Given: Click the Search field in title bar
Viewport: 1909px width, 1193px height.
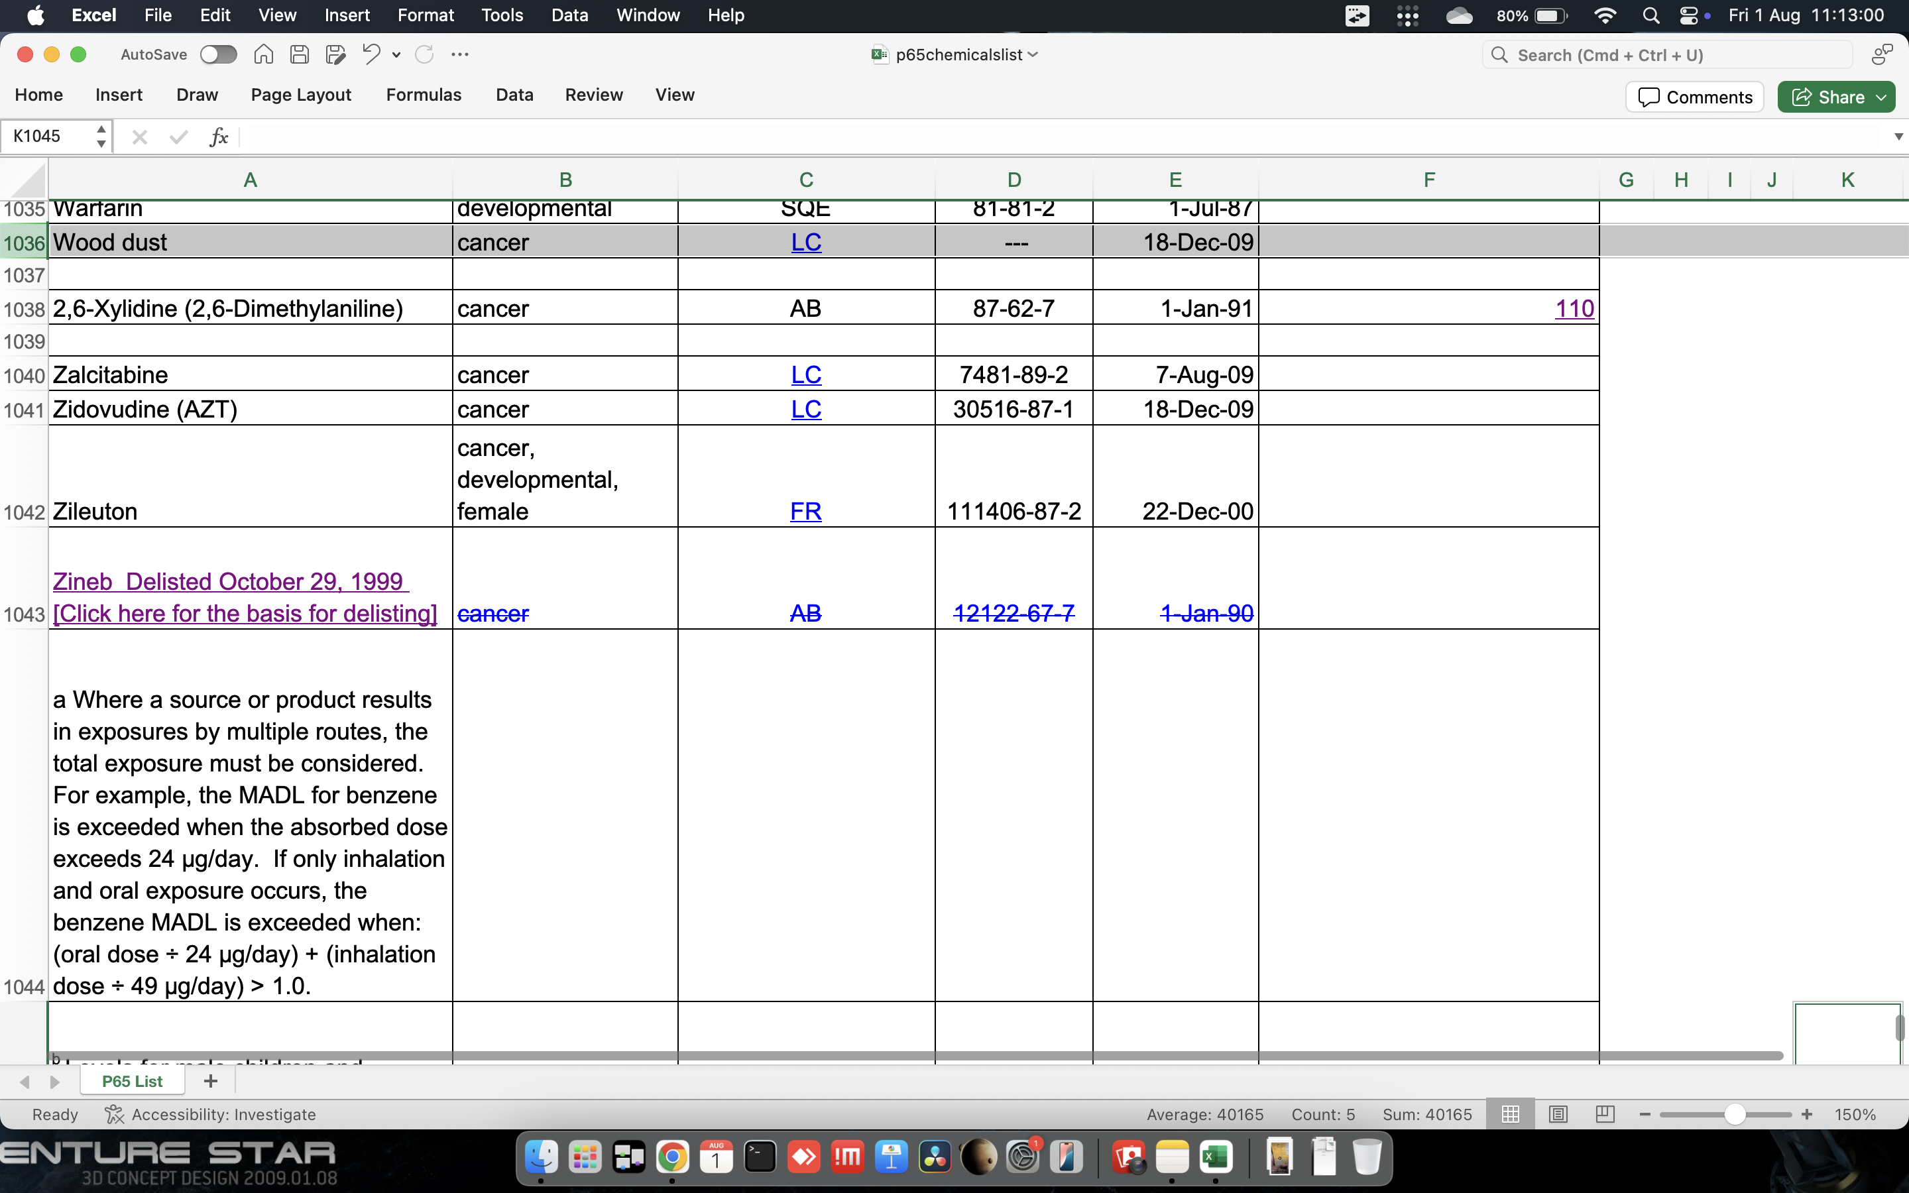Looking at the screenshot, I should tap(1667, 54).
